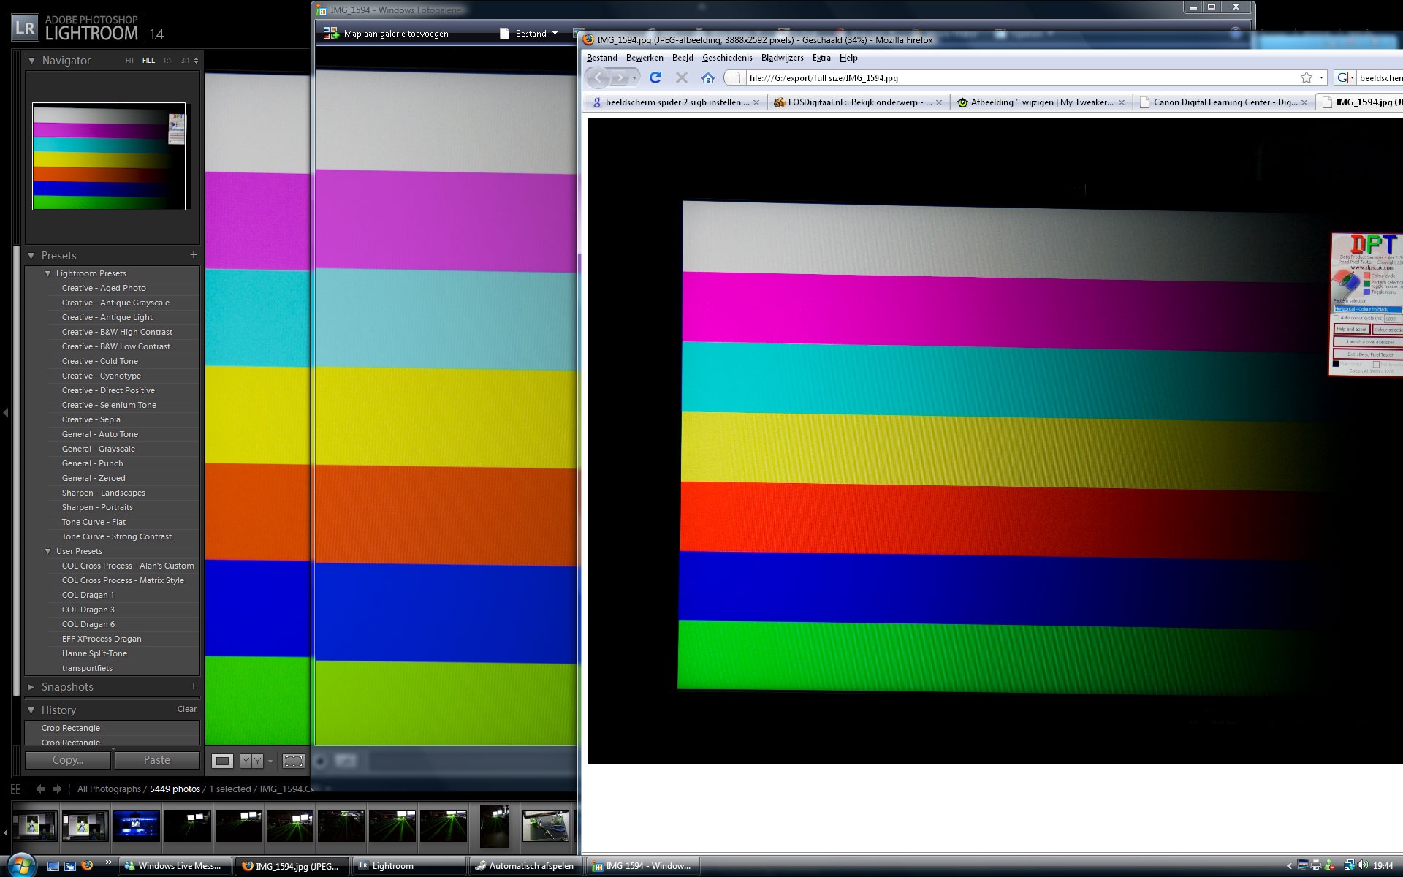Collapse the History panel
Image resolution: width=1403 pixels, height=877 pixels.
(31, 710)
